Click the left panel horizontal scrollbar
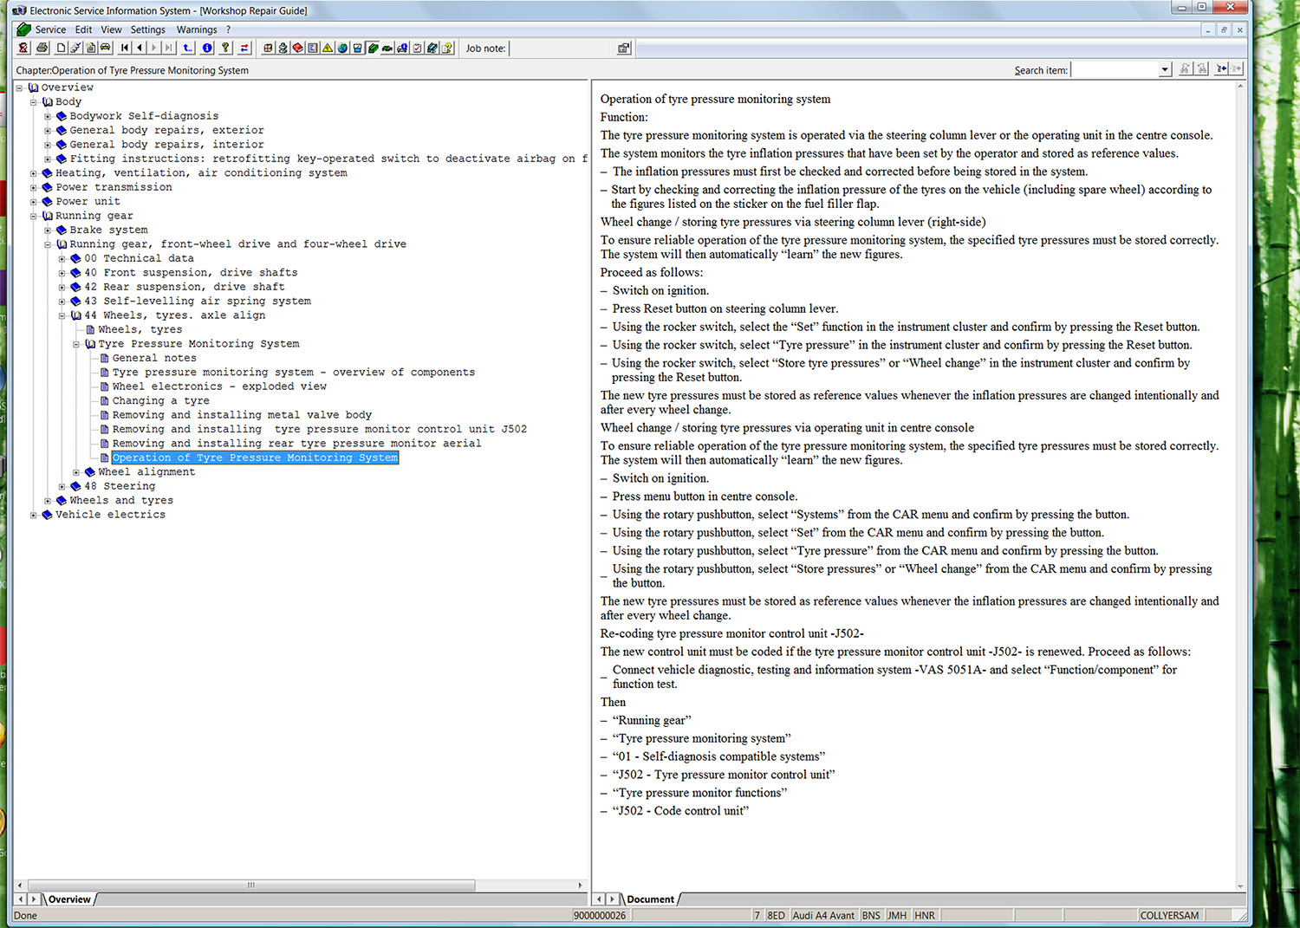 pyautogui.click(x=251, y=886)
